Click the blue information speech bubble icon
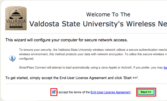The width and height of the screenshot is (167, 101). click(12, 59)
